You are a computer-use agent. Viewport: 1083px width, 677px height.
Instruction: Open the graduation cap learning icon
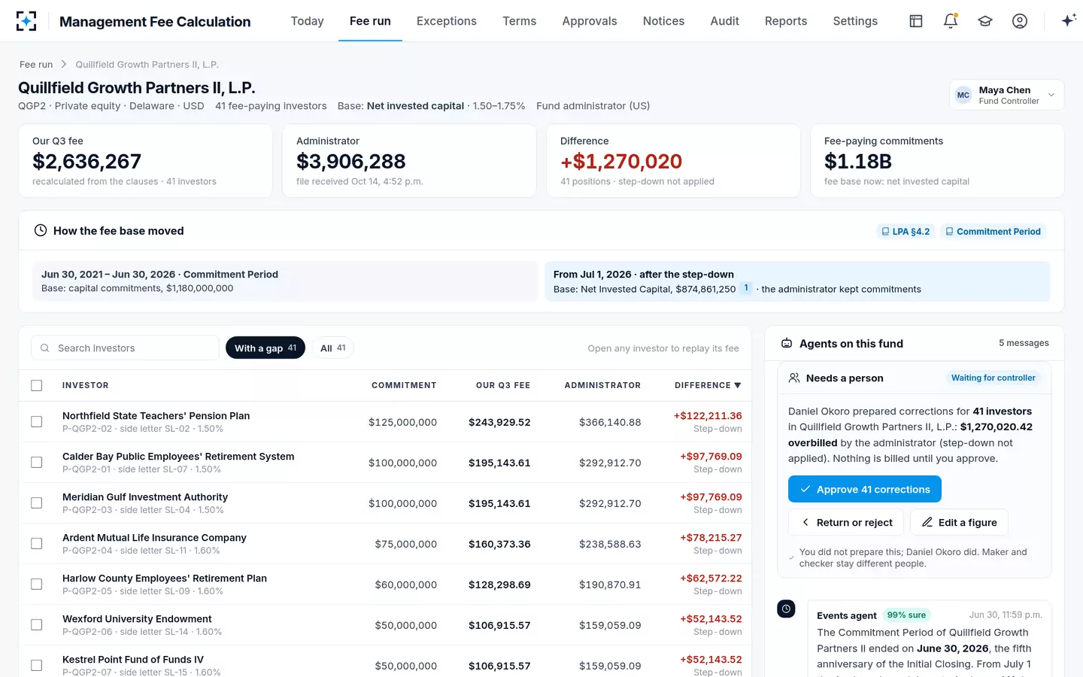coord(985,21)
